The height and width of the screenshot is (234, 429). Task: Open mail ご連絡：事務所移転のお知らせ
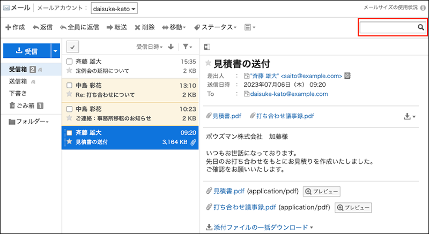click(x=113, y=118)
